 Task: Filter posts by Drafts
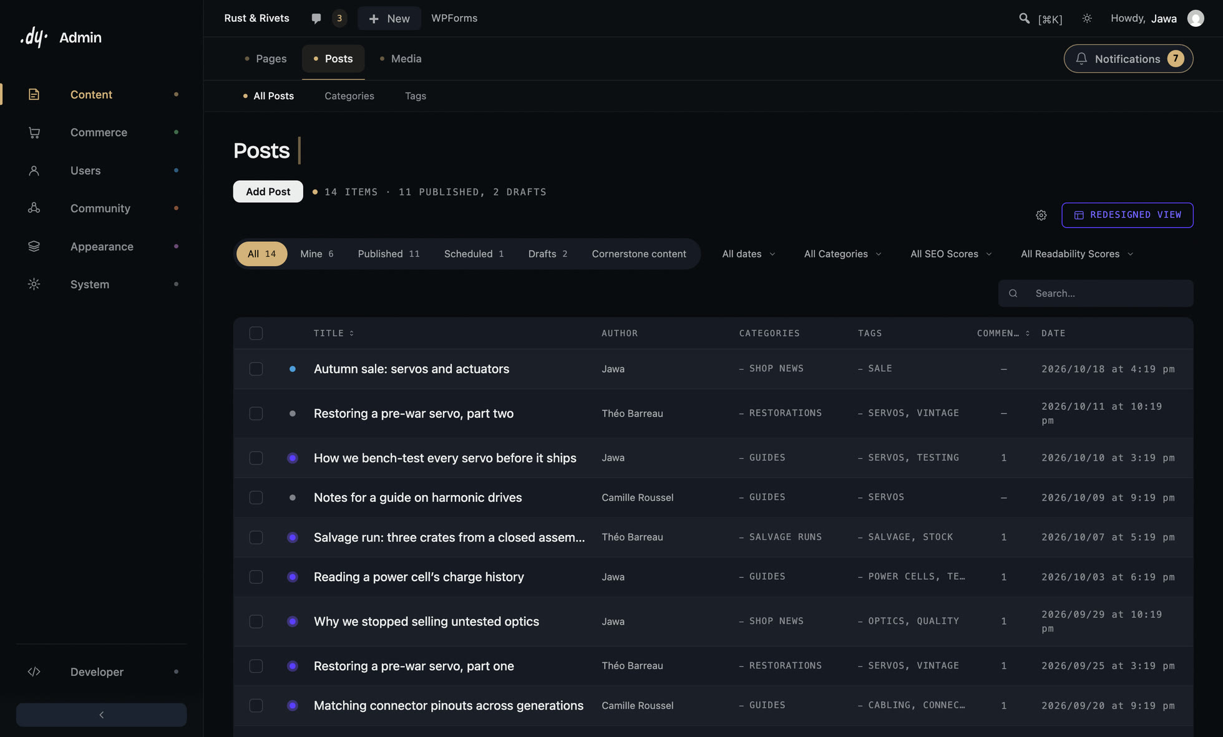pos(548,254)
